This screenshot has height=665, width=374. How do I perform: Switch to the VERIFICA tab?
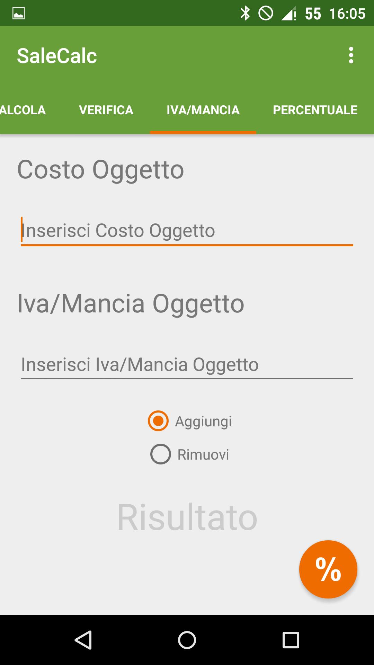[x=106, y=110]
